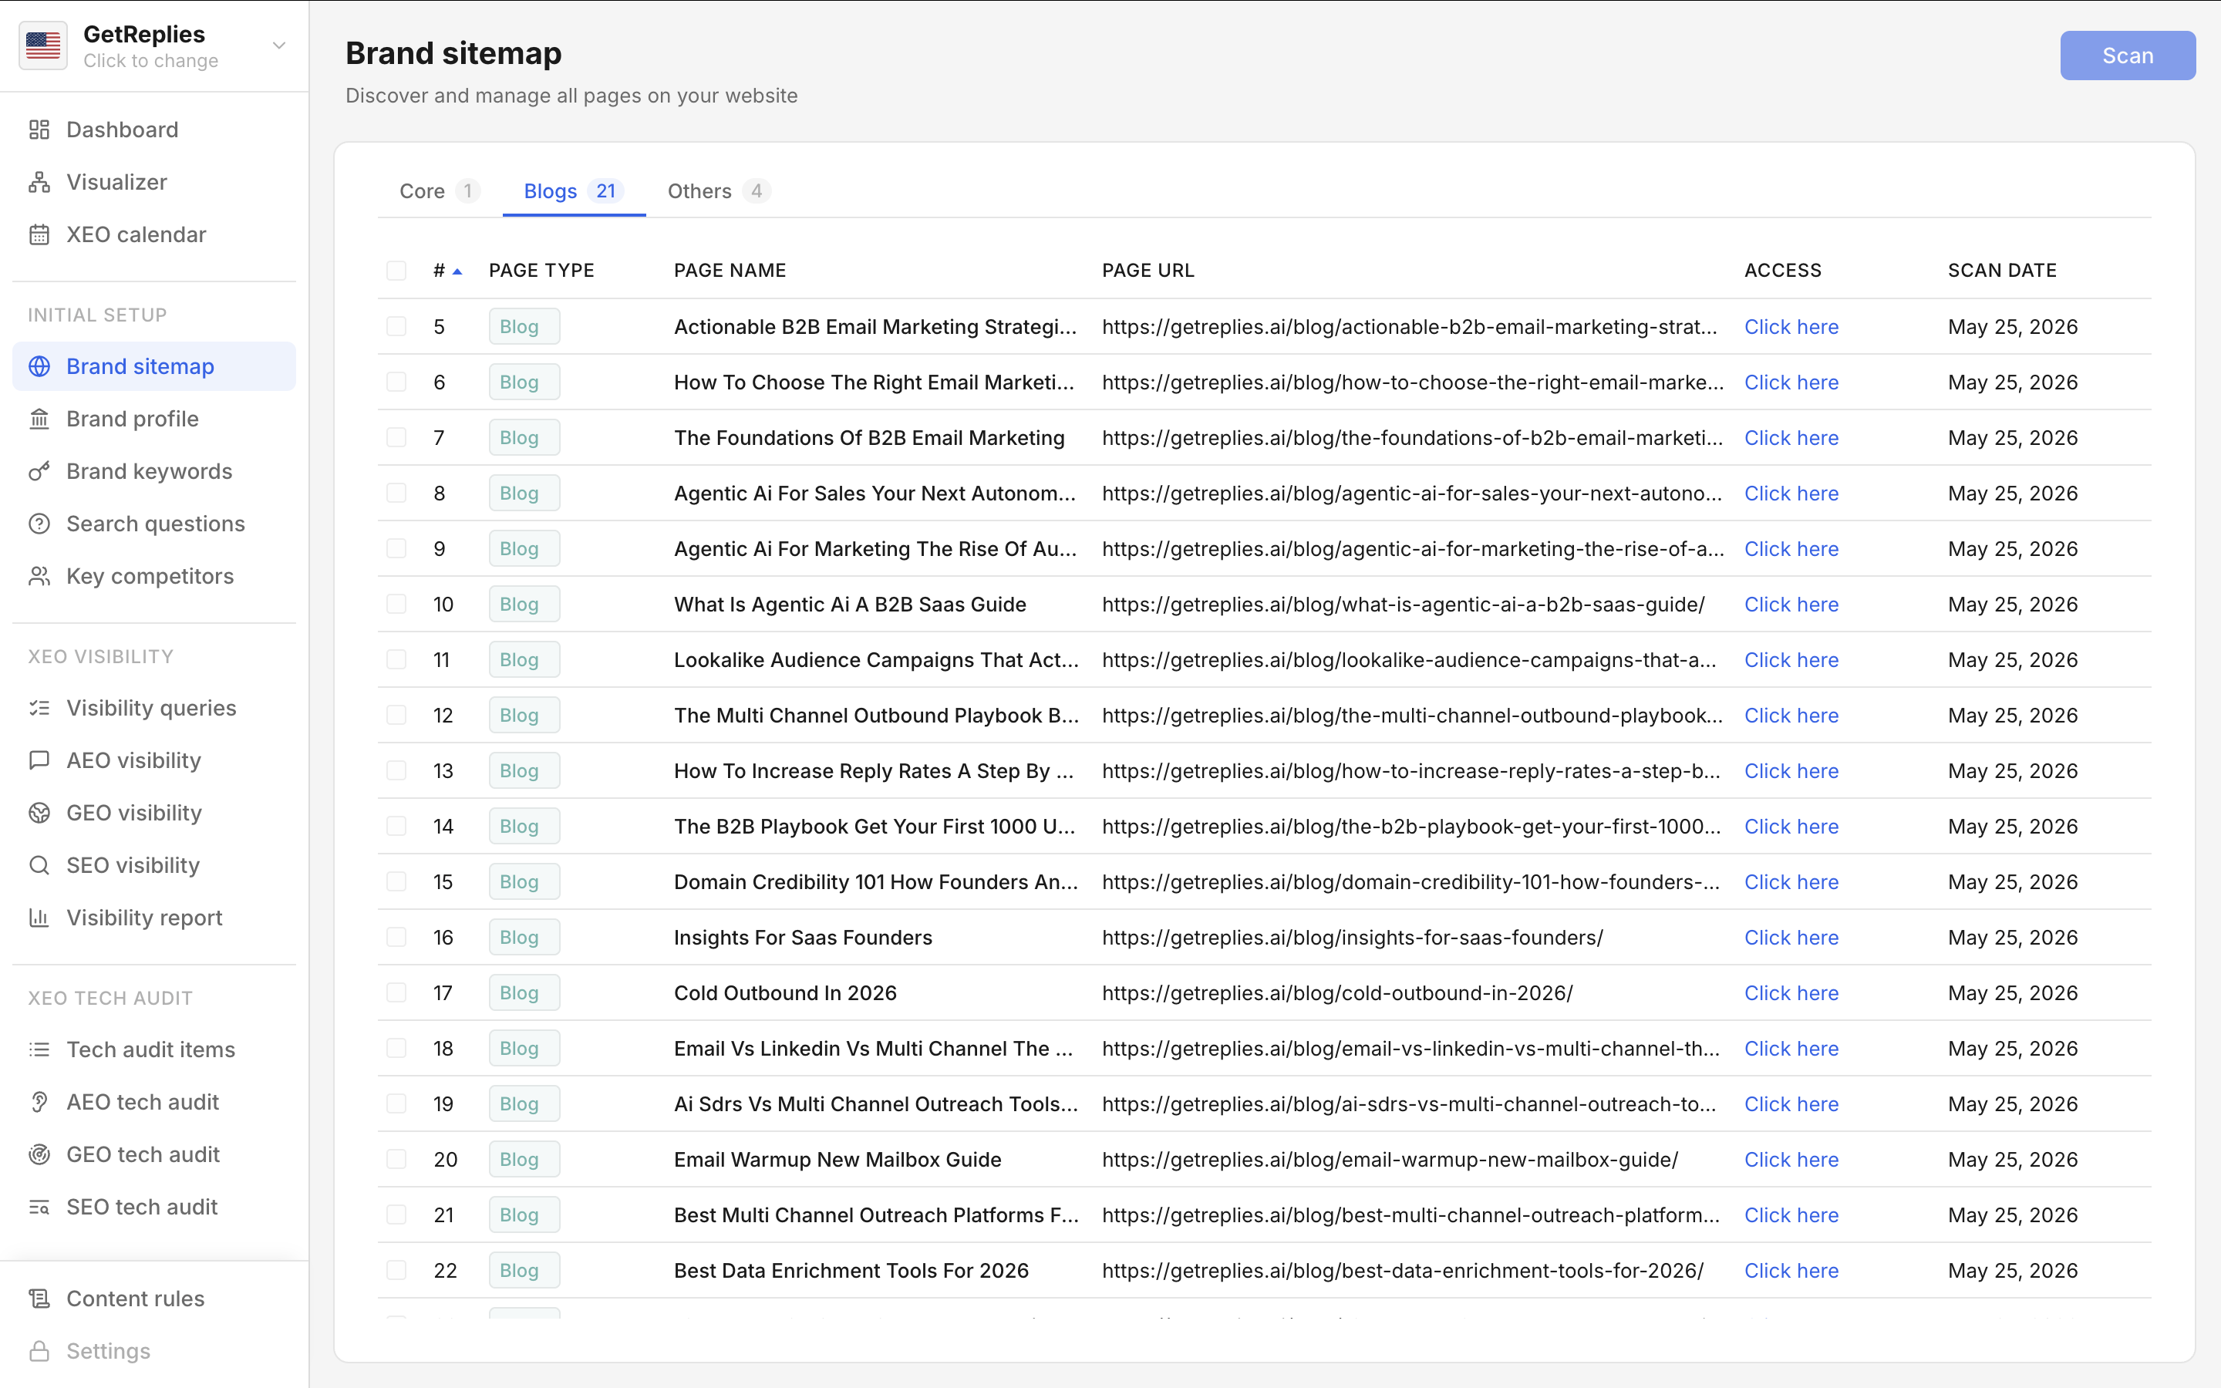Click the Visibility queries list icon
The image size is (2221, 1388).
[x=39, y=708]
